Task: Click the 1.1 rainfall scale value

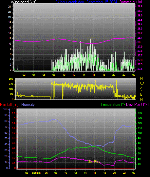Action: 14,113
